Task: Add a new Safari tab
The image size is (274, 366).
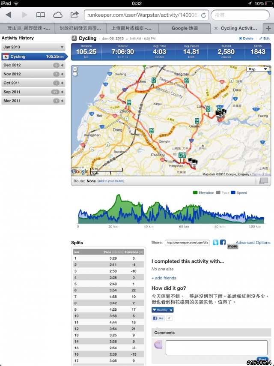Action: pyautogui.click(x=268, y=28)
